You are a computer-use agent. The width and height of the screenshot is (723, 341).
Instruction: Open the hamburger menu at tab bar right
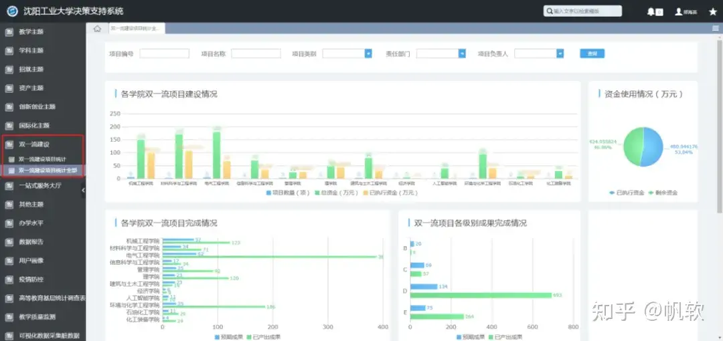point(715,29)
